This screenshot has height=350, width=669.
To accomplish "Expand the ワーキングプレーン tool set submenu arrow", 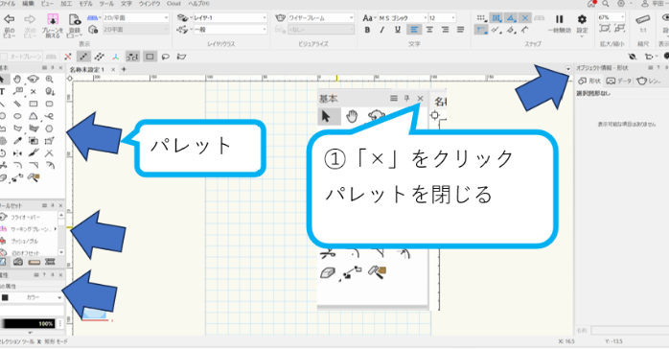I will click(x=56, y=229).
